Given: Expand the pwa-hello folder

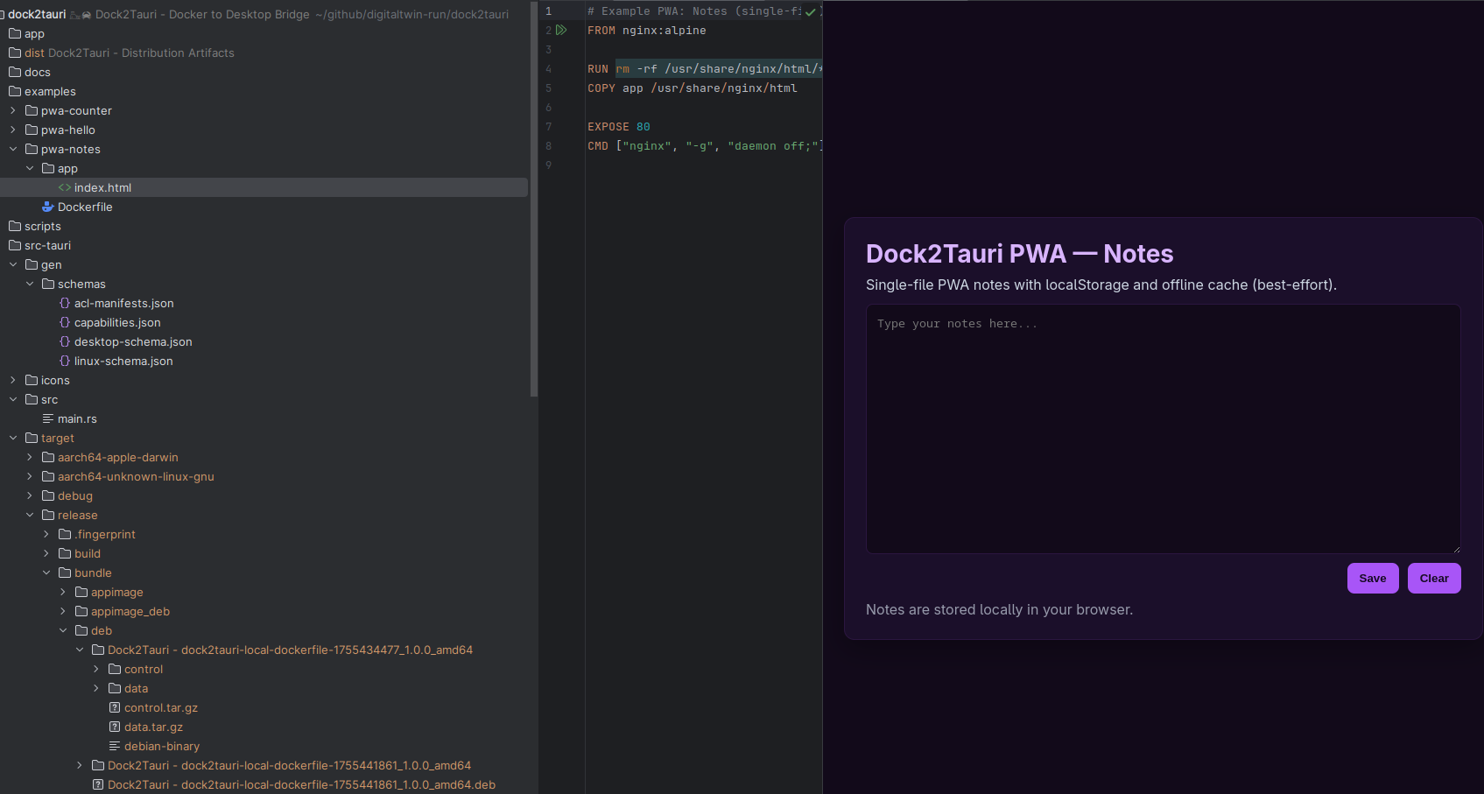Looking at the screenshot, I should tap(13, 130).
